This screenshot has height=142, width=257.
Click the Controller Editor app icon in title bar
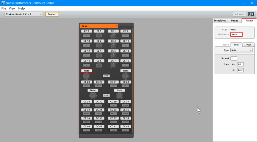pos(3,3)
